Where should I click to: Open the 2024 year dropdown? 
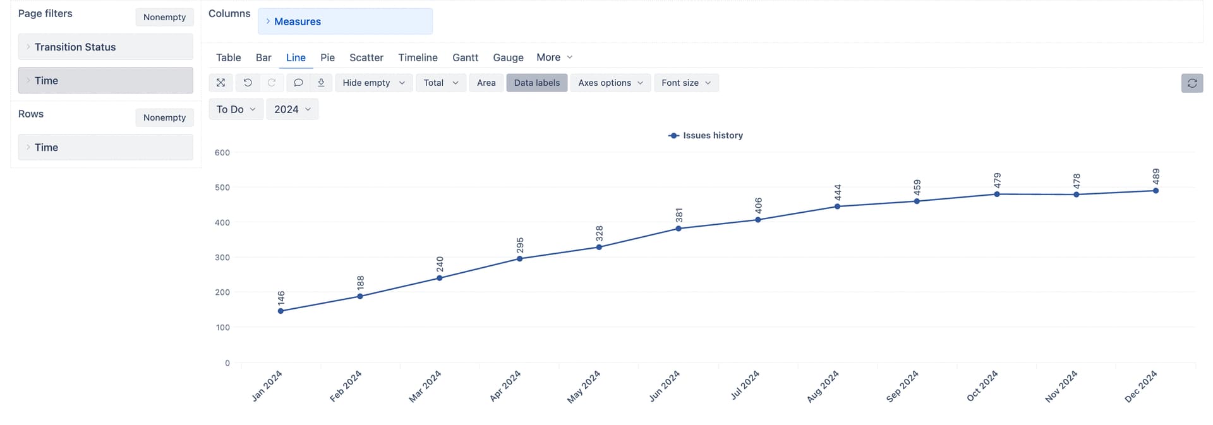click(x=292, y=109)
